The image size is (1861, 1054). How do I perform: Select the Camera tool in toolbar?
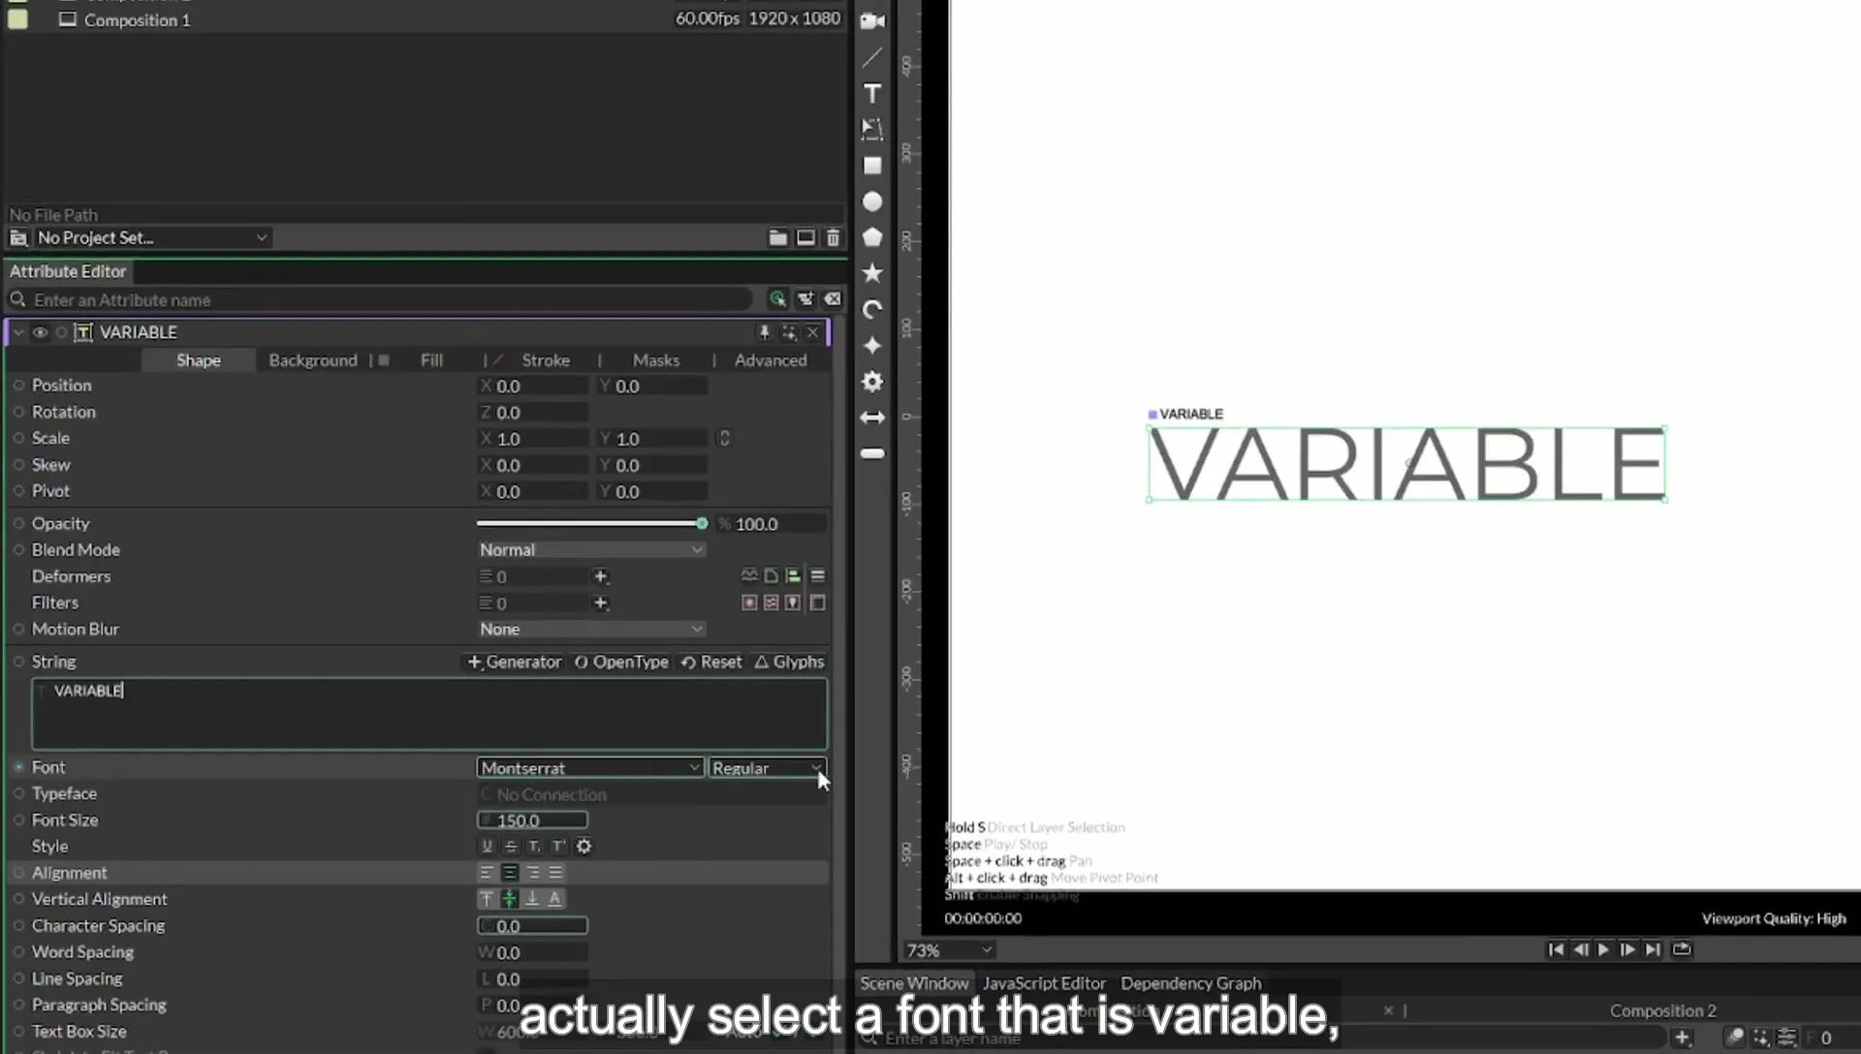click(x=872, y=21)
